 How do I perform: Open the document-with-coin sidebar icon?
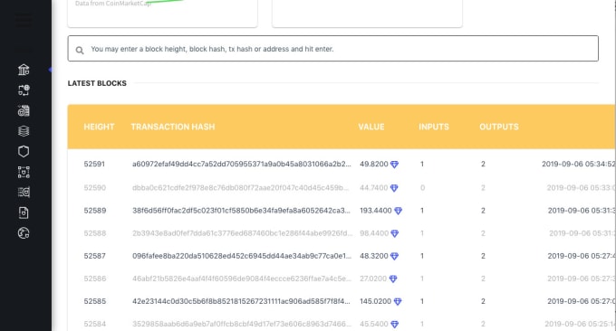point(24,111)
